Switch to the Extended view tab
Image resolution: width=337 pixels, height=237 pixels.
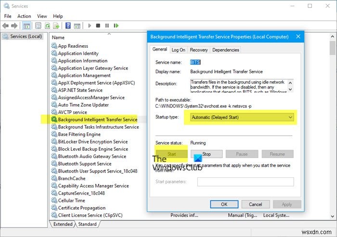[63, 224]
